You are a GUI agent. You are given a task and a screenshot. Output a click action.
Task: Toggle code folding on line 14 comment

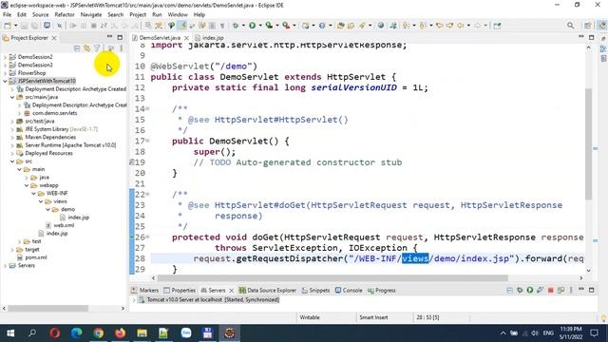pos(148,109)
